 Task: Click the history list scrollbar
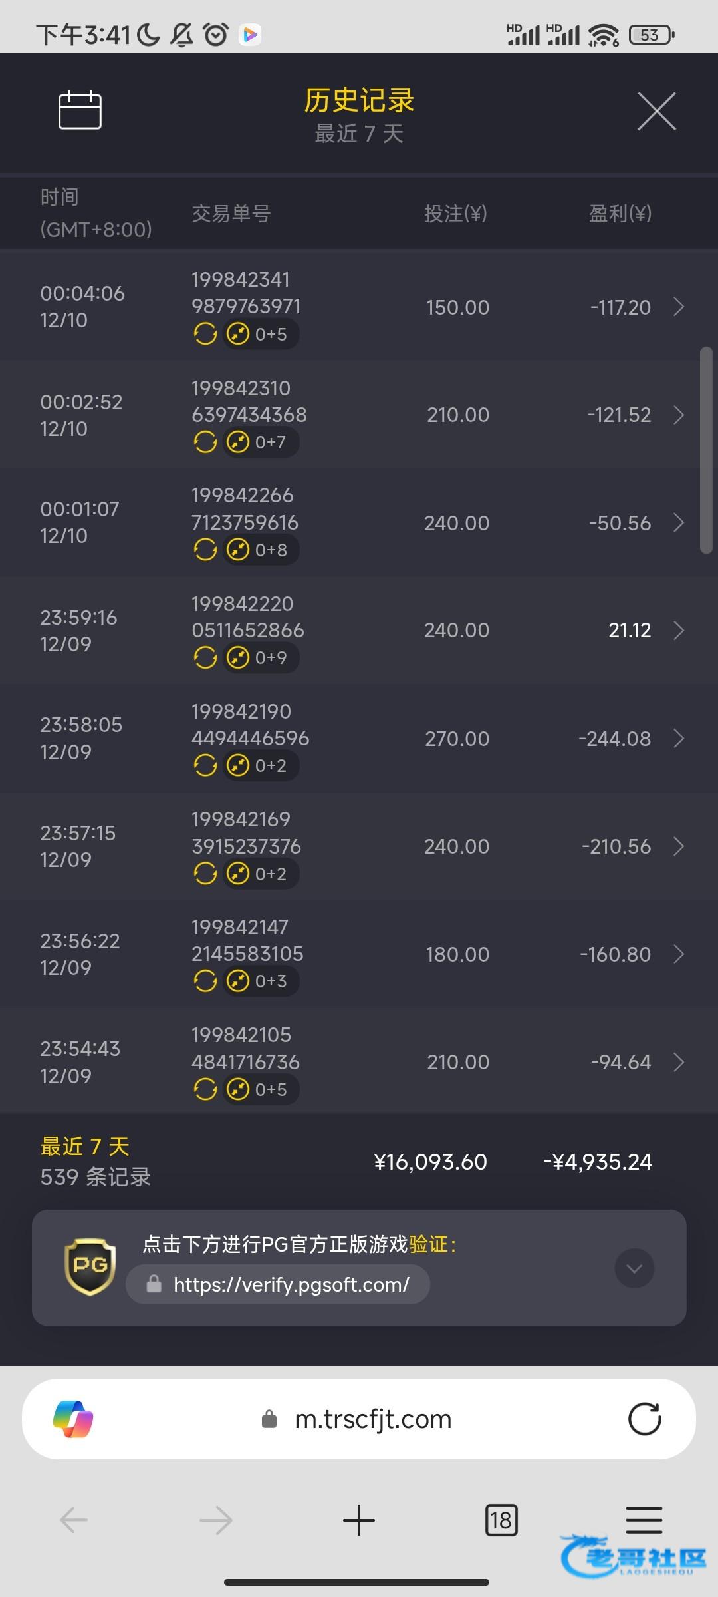click(706, 450)
